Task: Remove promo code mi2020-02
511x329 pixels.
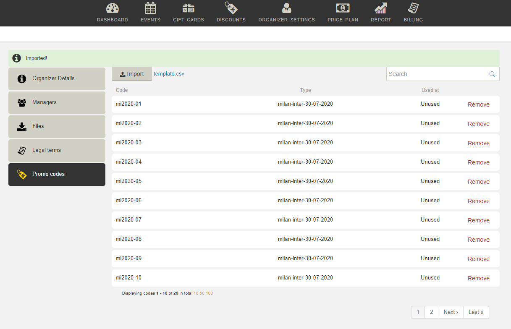Action: pyautogui.click(x=479, y=124)
